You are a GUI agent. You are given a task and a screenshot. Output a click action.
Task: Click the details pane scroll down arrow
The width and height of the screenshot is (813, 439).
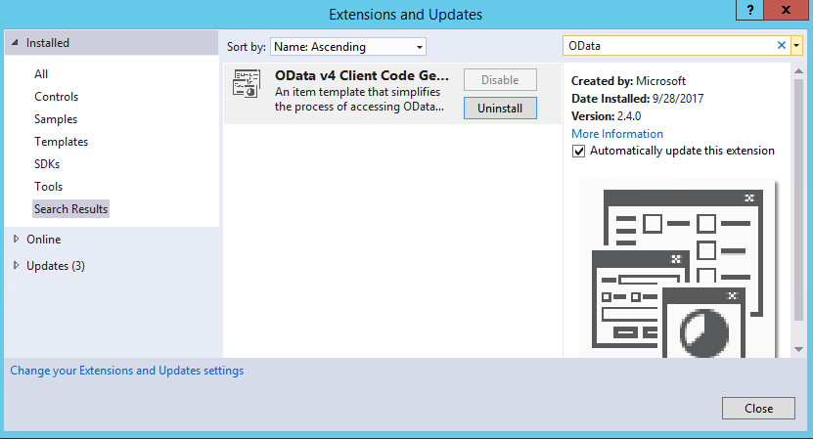tap(798, 349)
